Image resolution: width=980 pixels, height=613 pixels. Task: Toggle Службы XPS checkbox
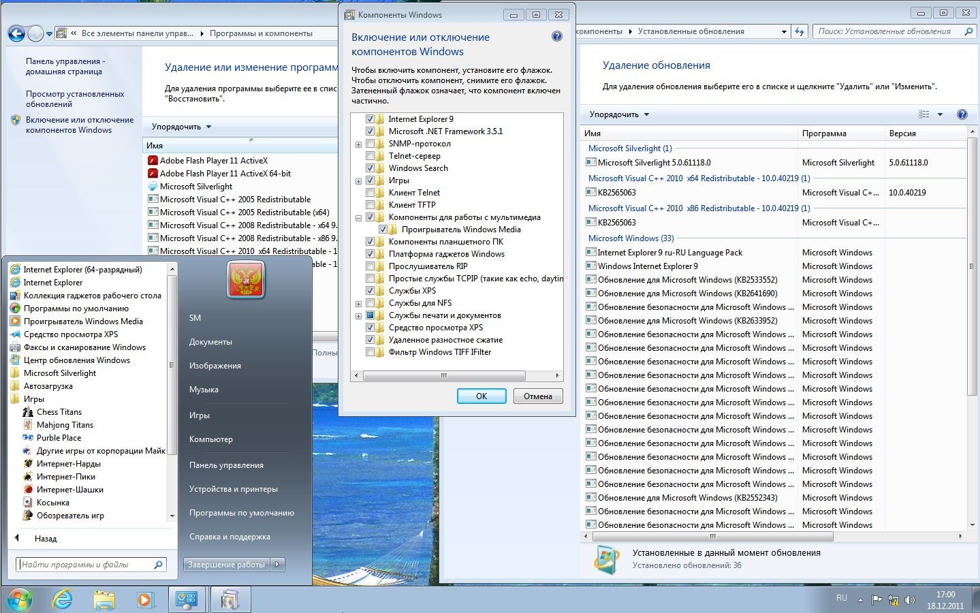370,291
